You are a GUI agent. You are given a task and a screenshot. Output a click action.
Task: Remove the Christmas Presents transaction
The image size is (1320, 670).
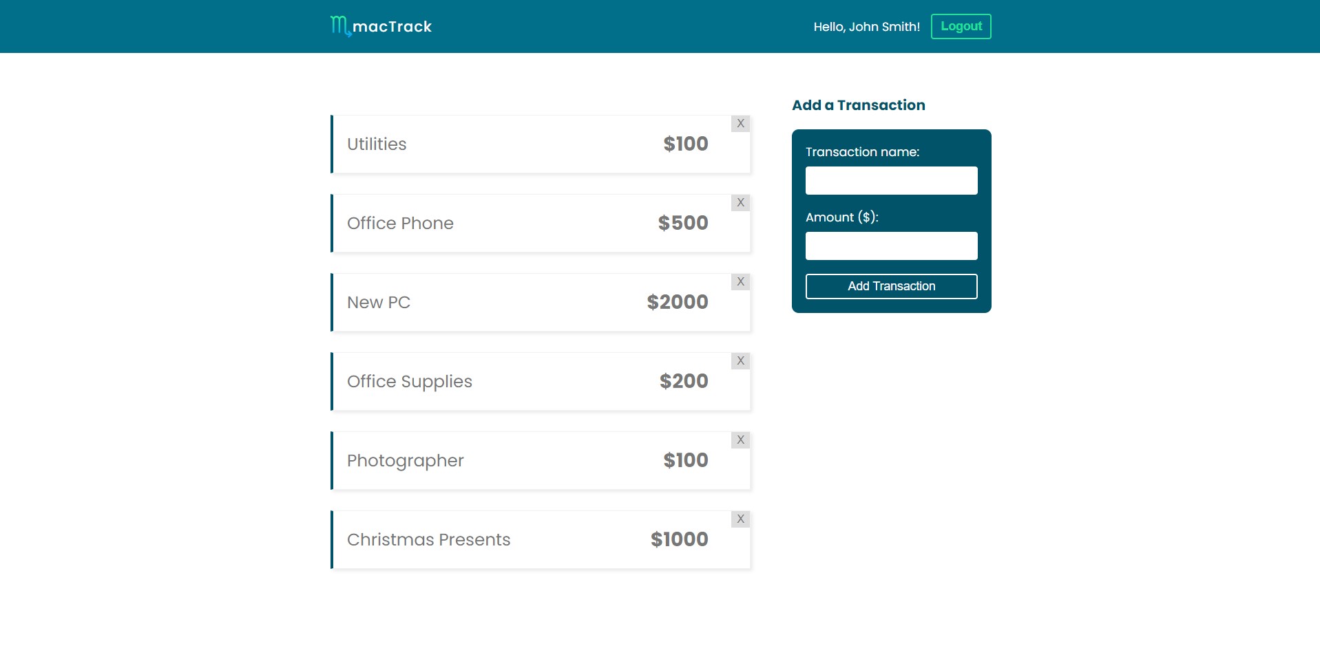pos(740,519)
